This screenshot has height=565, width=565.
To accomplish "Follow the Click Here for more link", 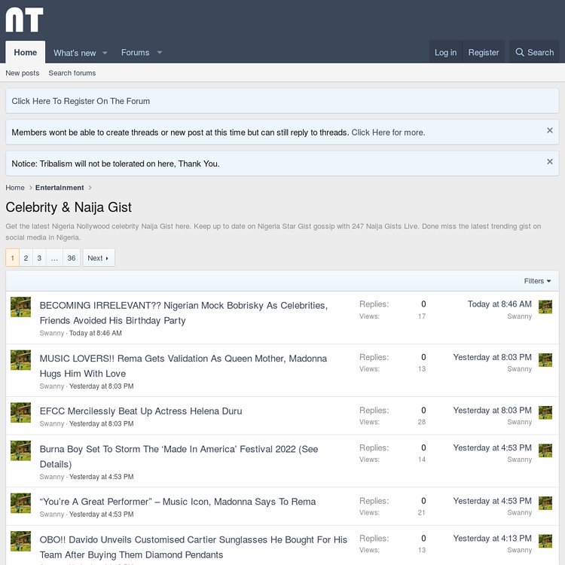I will point(388,133).
